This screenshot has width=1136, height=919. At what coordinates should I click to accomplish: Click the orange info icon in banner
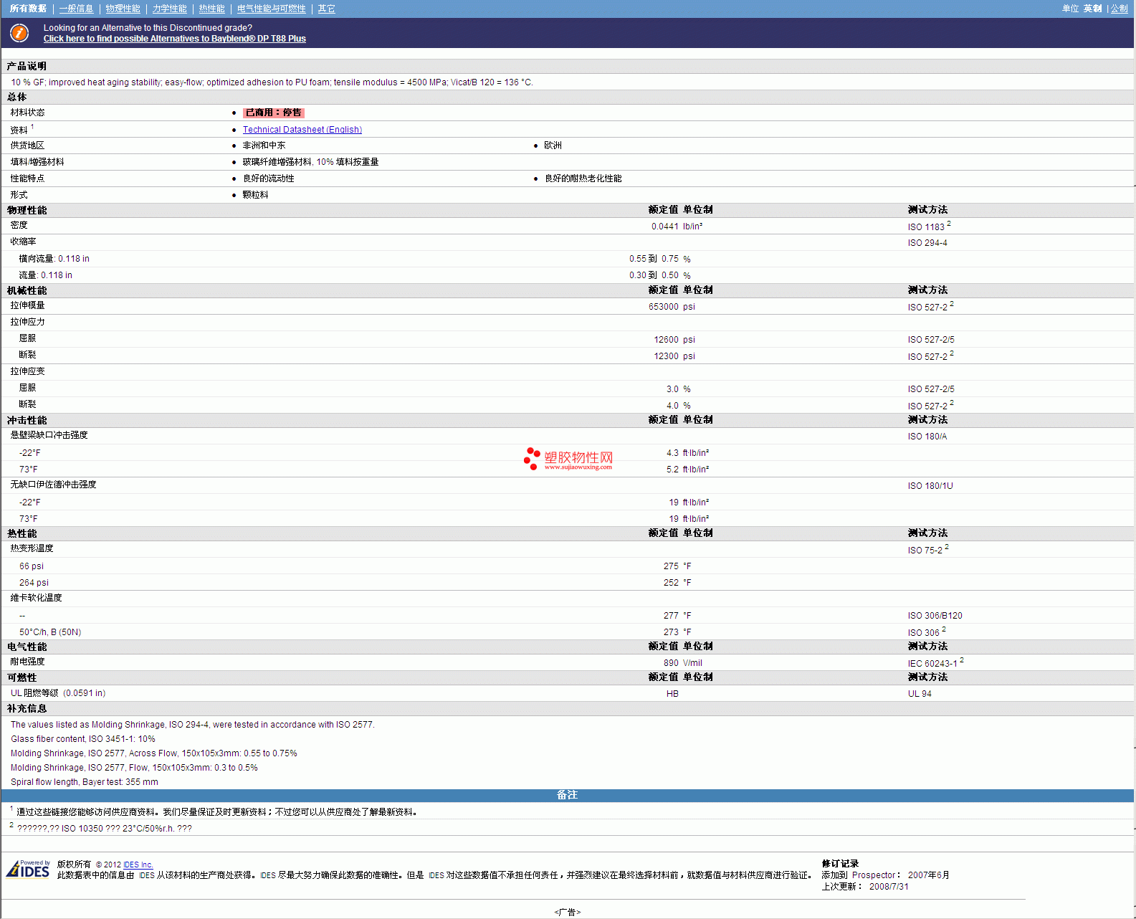pos(19,33)
